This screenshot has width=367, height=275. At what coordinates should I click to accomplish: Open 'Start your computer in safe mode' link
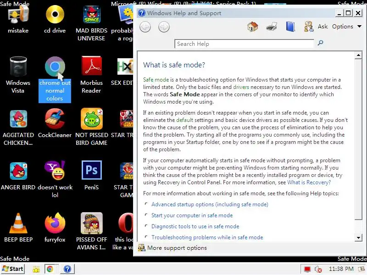pyautogui.click(x=192, y=215)
